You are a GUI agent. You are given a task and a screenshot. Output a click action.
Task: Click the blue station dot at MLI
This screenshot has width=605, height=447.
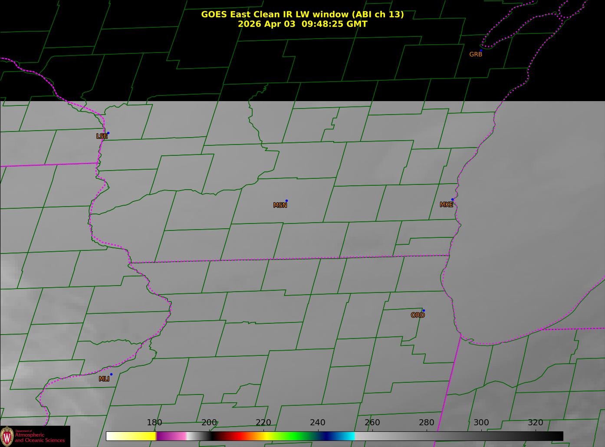pos(111,374)
